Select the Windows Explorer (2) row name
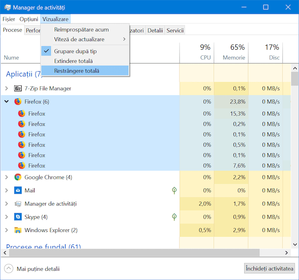 pyautogui.click(x=51, y=230)
